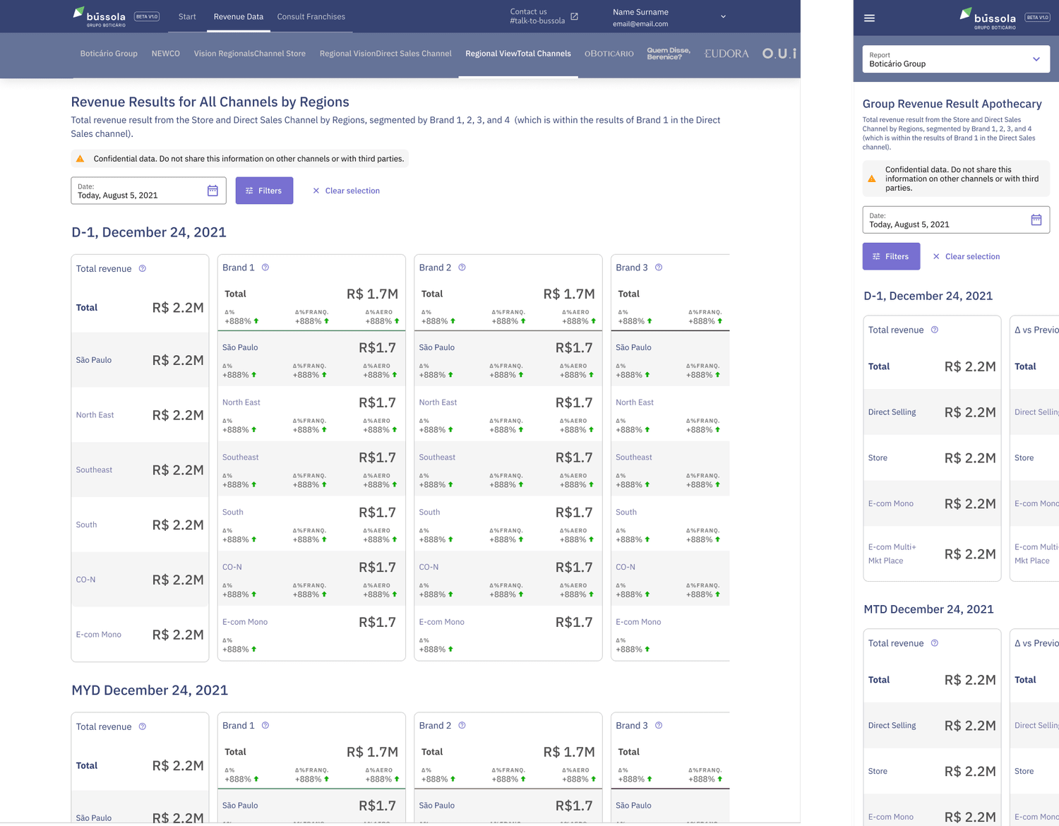Show help for Brand 1 in the D-1 section
Image resolution: width=1059 pixels, height=826 pixels.
[265, 268]
